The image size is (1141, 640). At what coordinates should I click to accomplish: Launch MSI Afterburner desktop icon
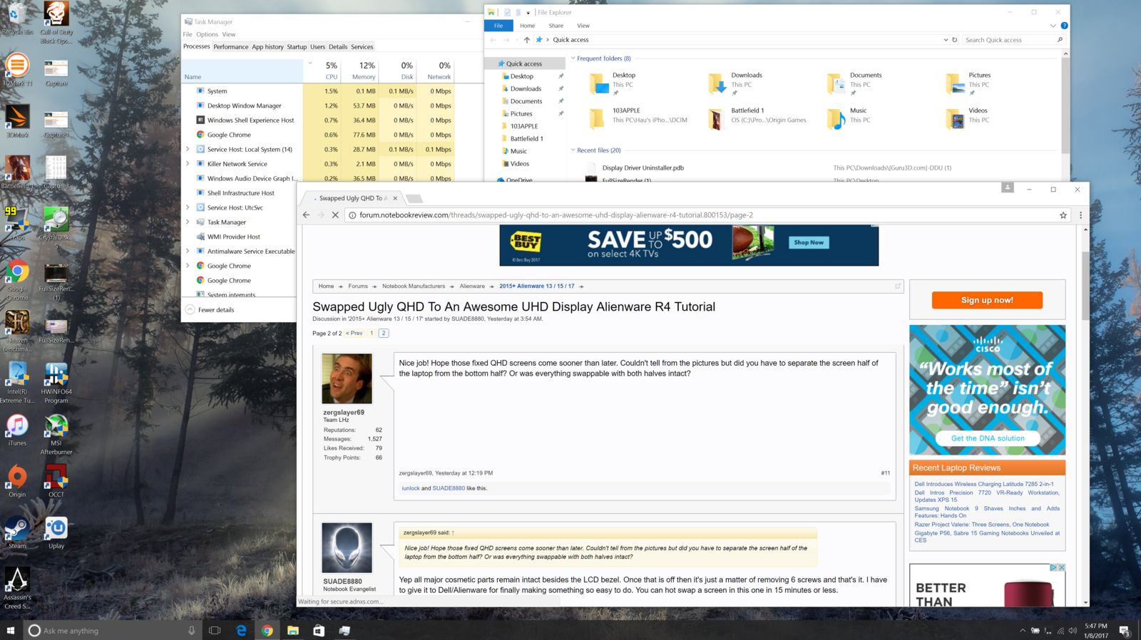pyautogui.click(x=56, y=434)
